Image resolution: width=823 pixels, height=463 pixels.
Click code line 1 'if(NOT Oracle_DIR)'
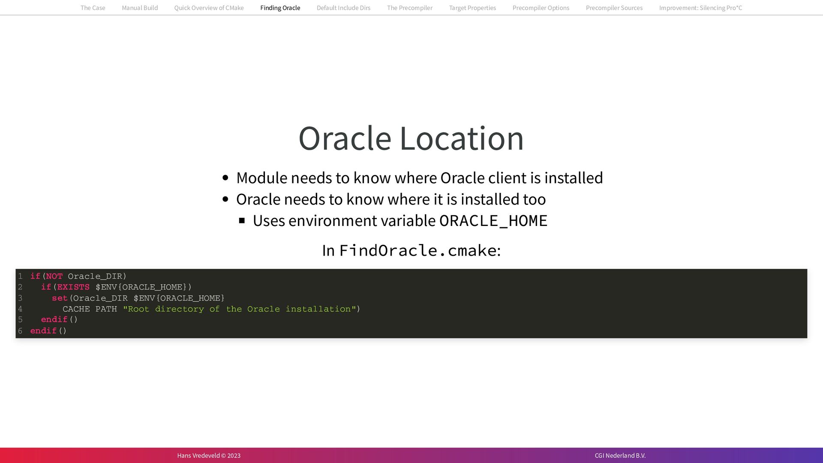click(78, 277)
